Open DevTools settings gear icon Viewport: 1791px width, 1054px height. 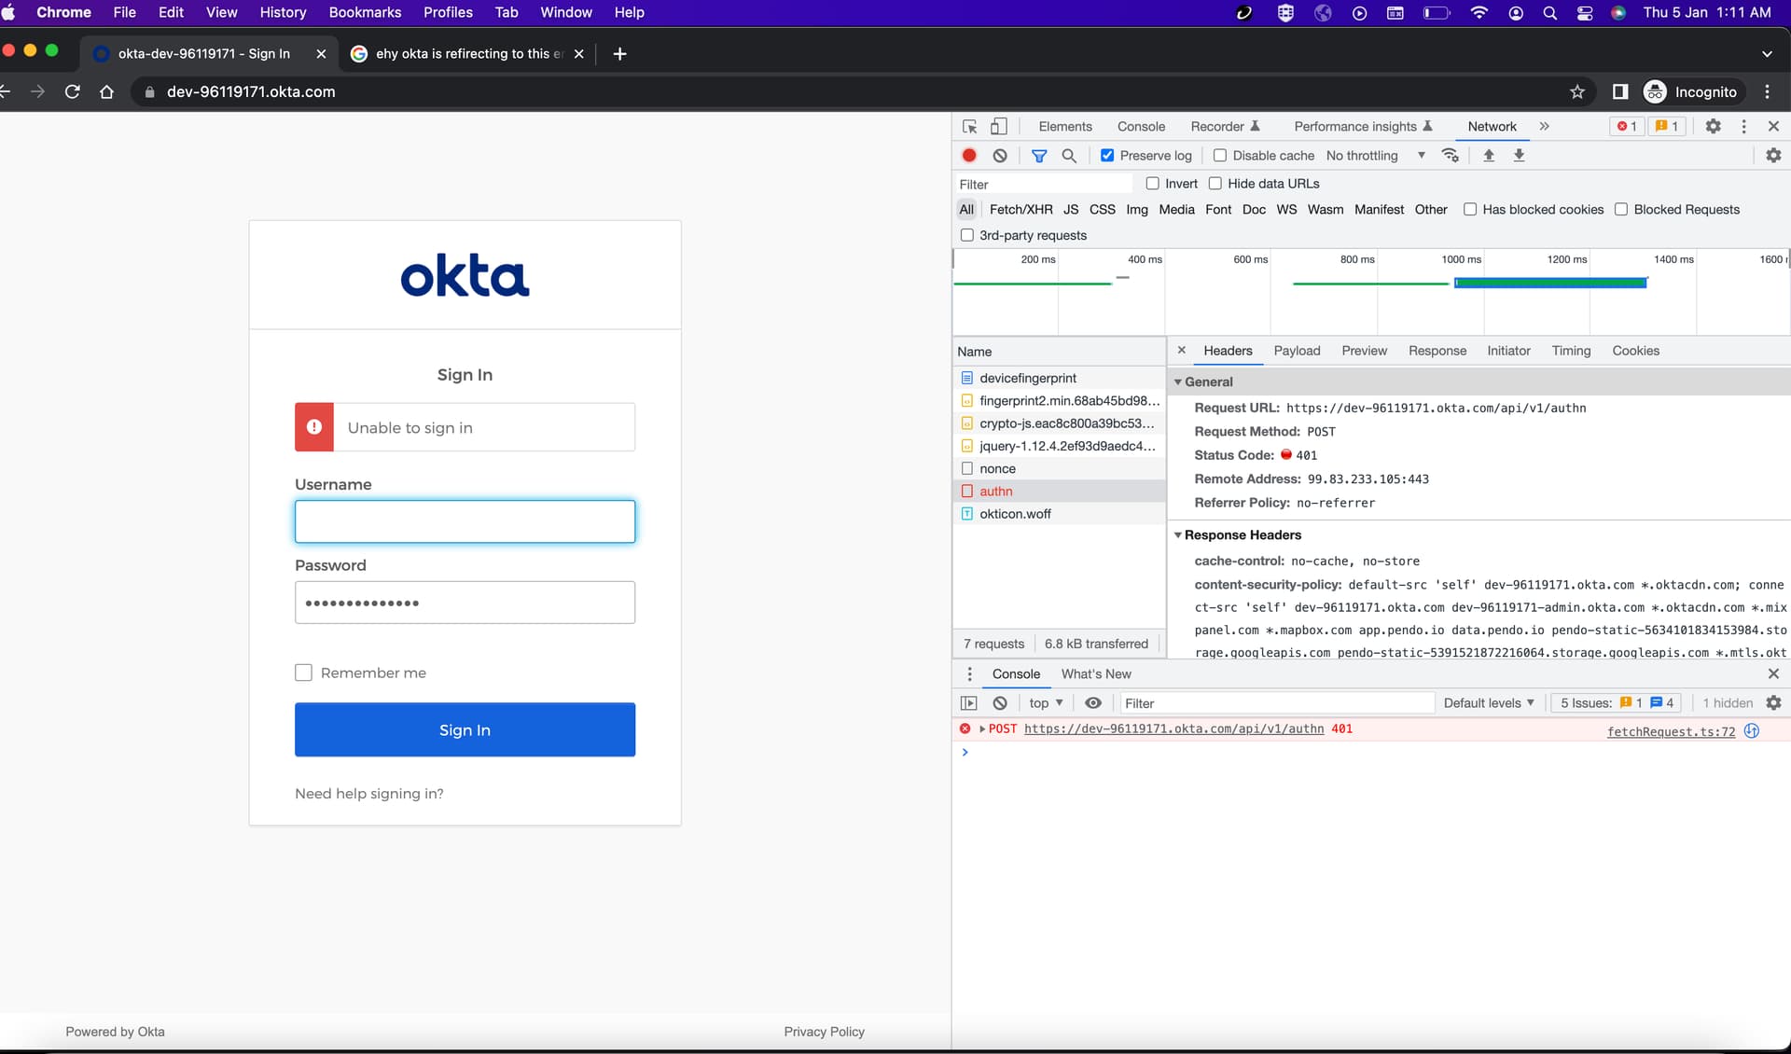pos(1714,126)
